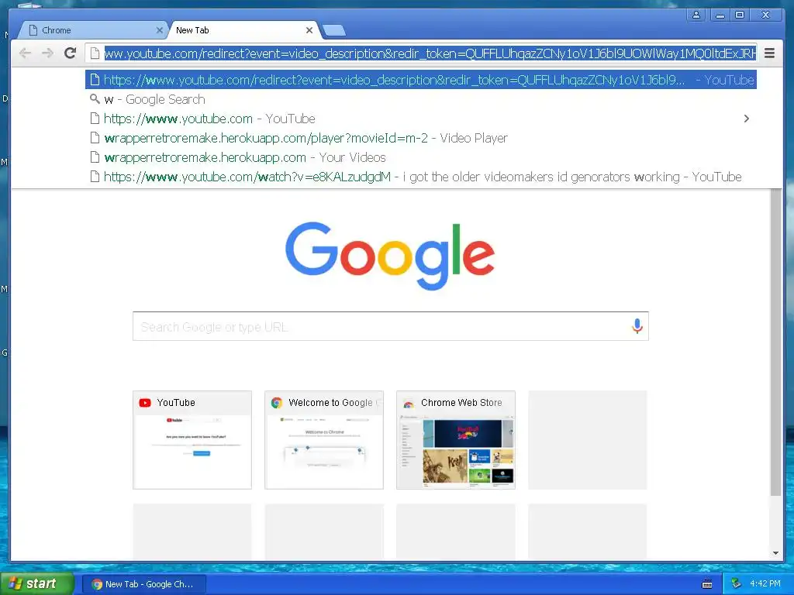Open the Chrome user profile button
The image size is (794, 595).
point(696,15)
